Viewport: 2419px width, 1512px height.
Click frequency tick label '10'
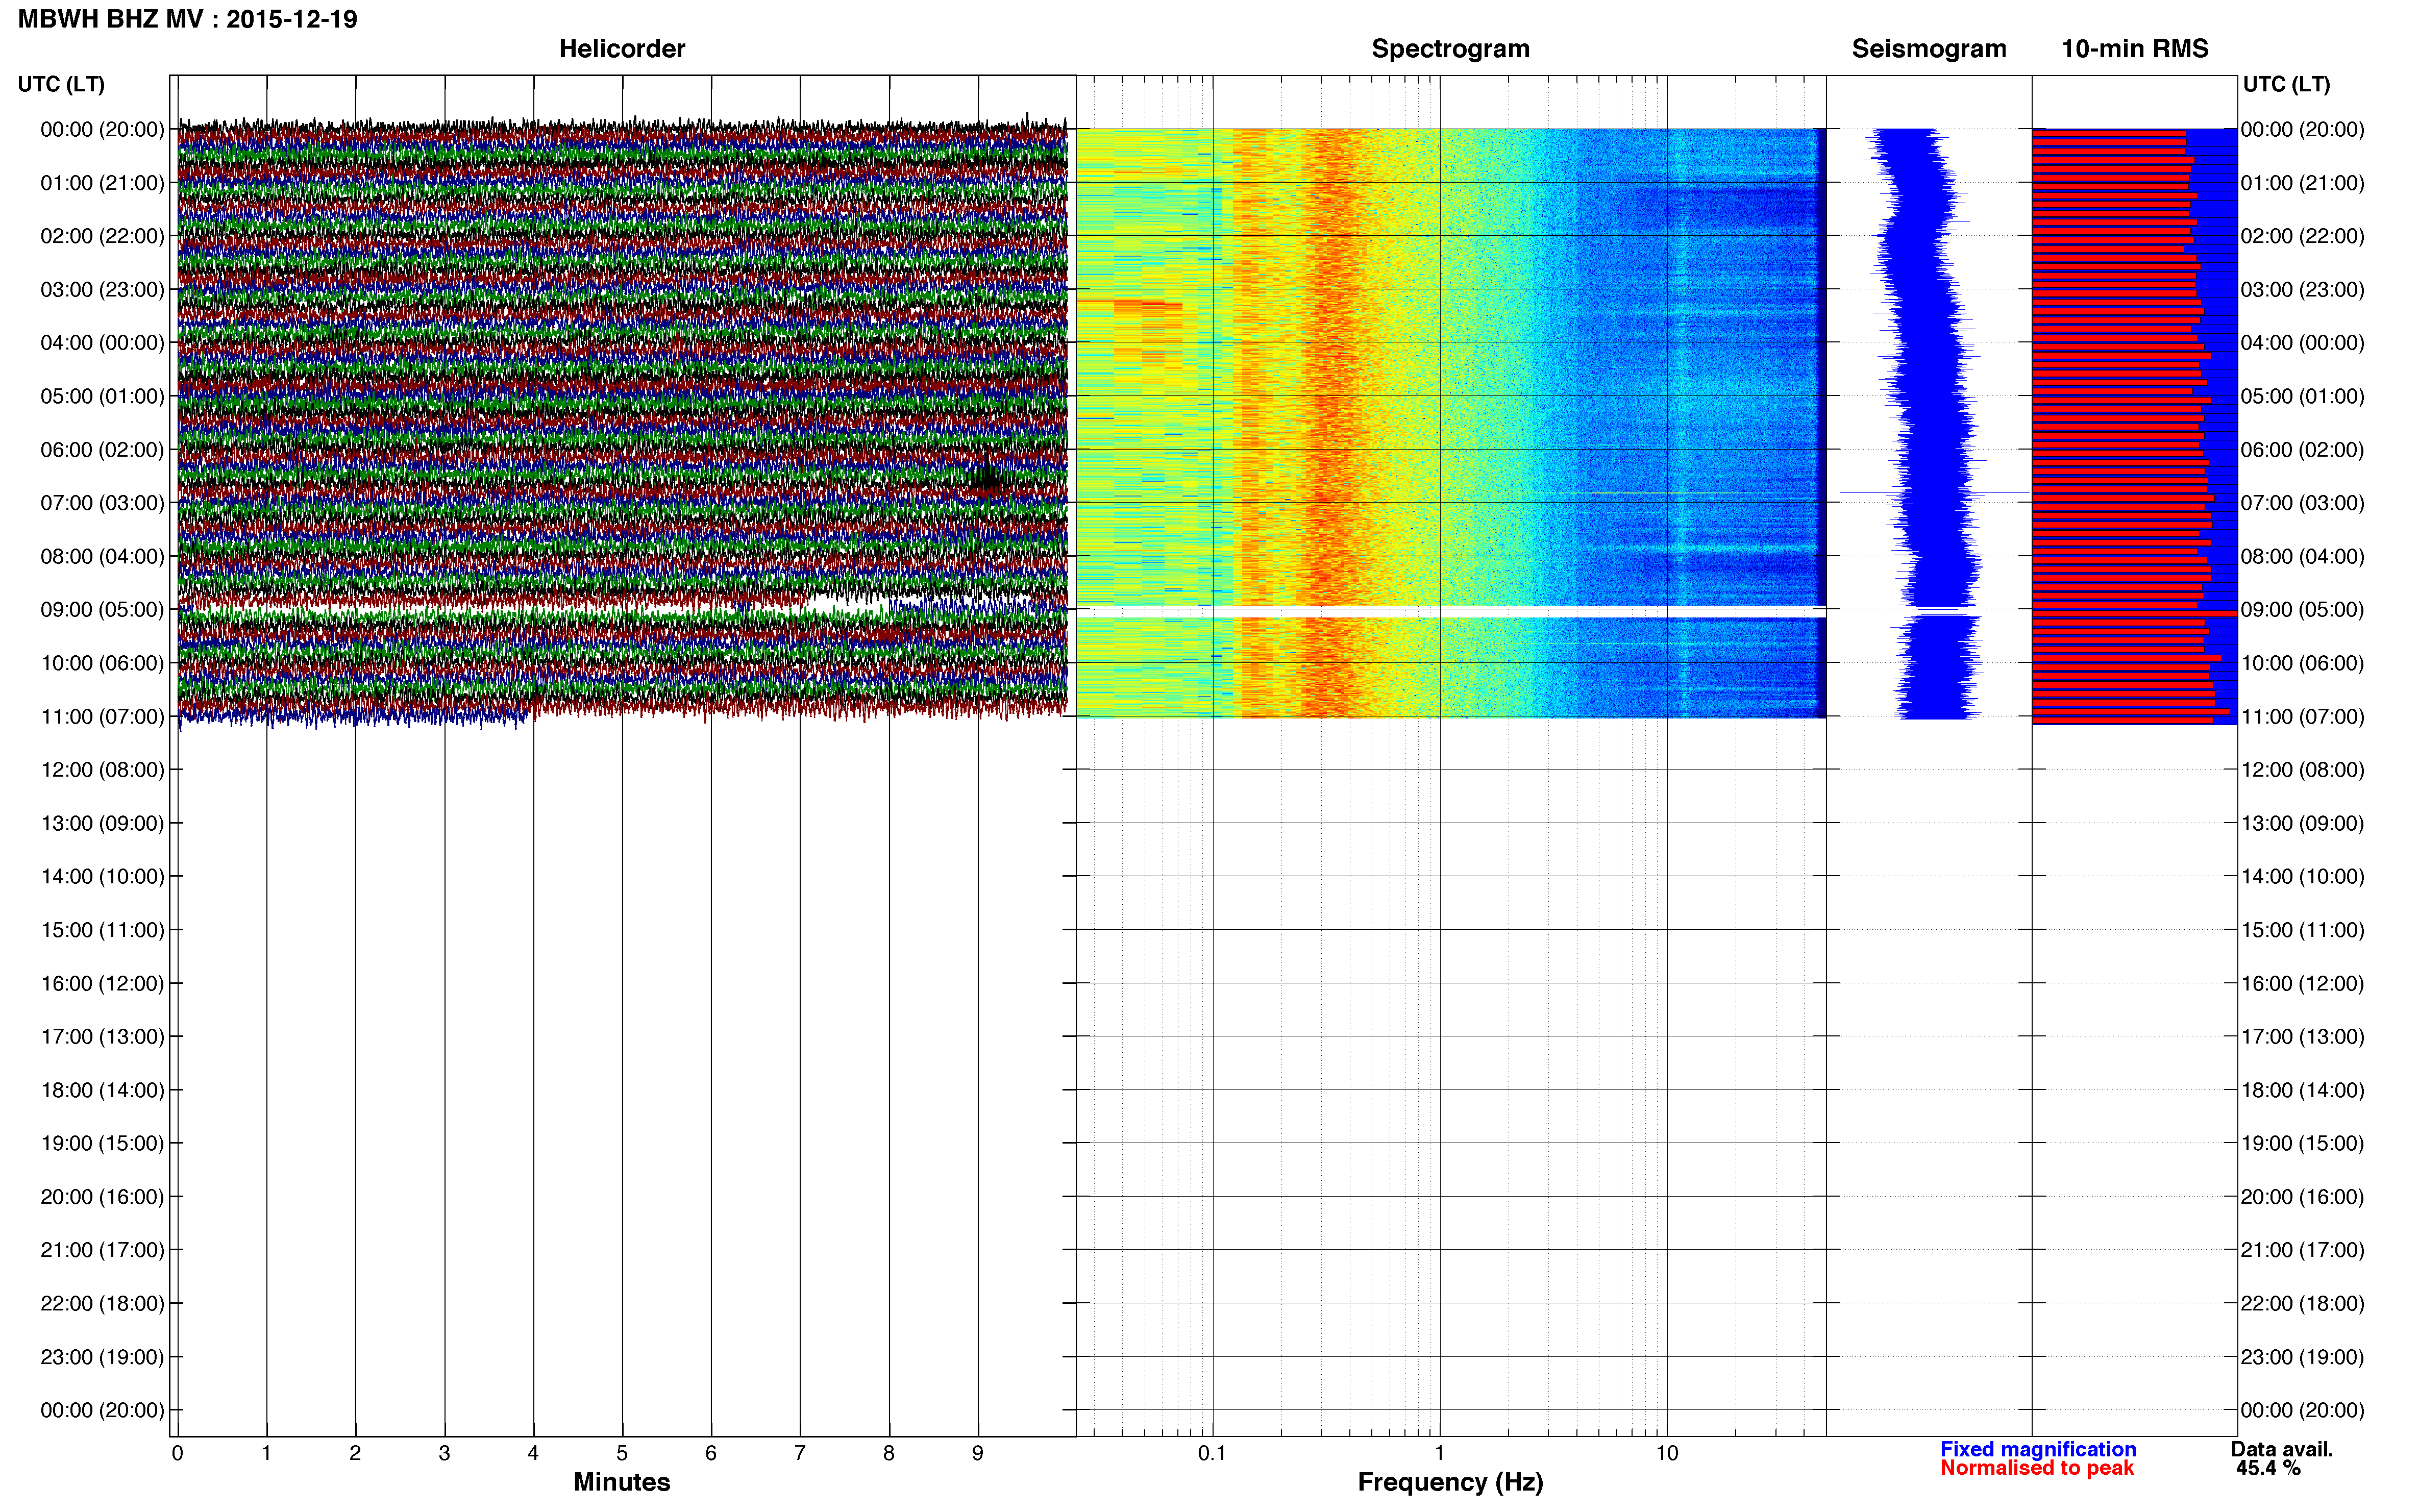[1666, 1453]
